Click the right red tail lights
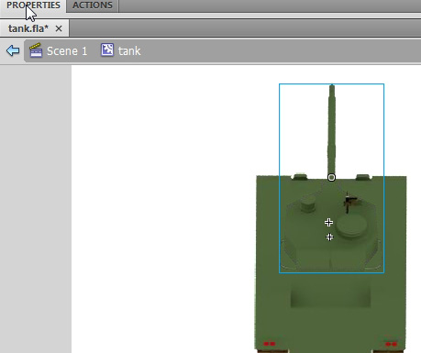The height and width of the screenshot is (353, 421). (391, 344)
